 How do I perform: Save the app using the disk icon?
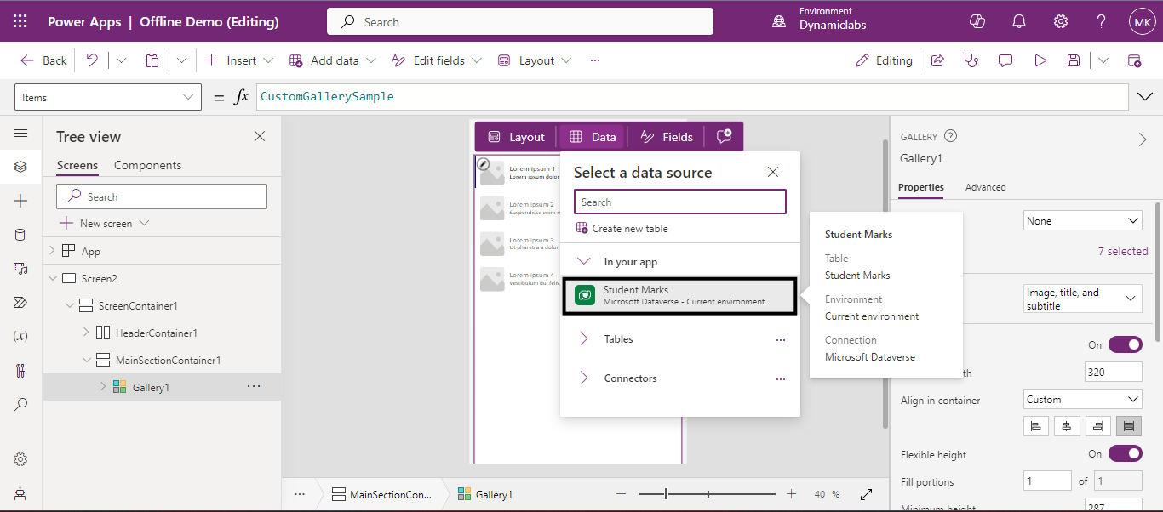coord(1074,60)
